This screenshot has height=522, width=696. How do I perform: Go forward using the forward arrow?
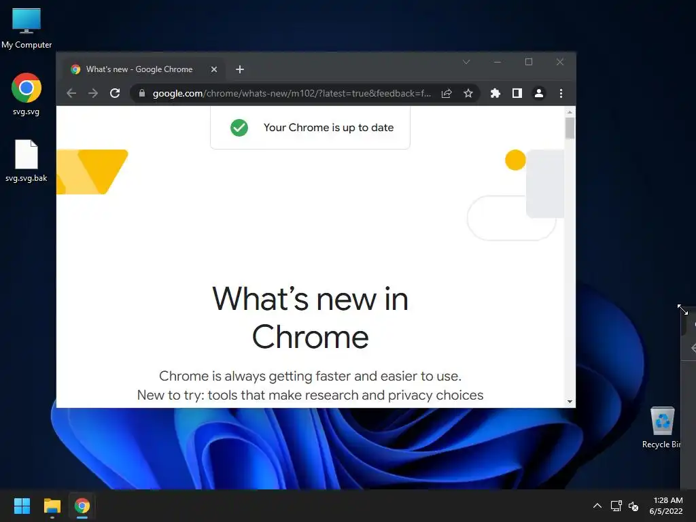(92, 93)
